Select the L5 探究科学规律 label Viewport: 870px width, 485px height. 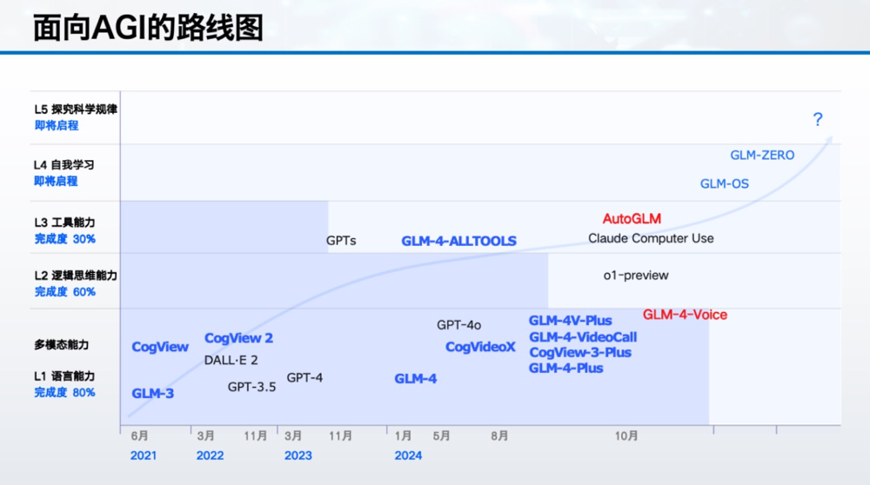click(76, 110)
